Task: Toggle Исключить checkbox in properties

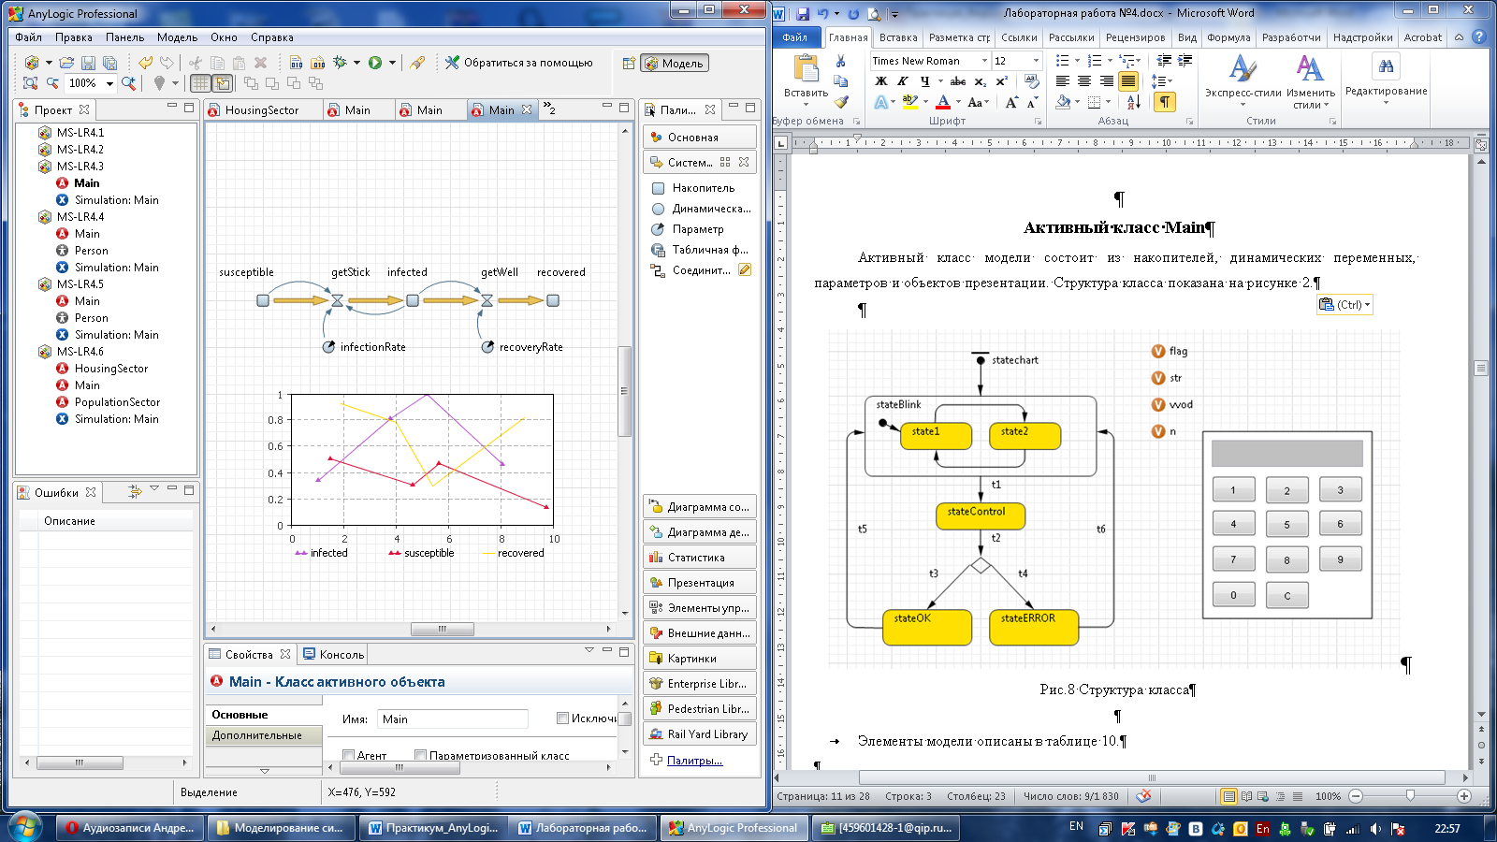Action: click(562, 719)
